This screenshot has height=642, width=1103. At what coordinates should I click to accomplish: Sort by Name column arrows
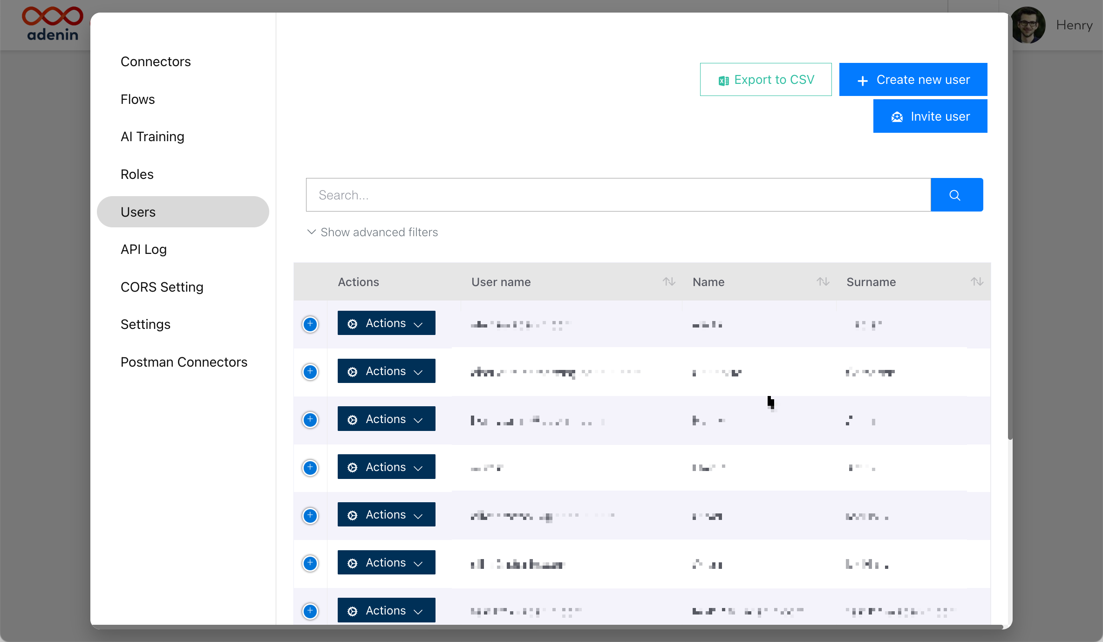pos(823,282)
